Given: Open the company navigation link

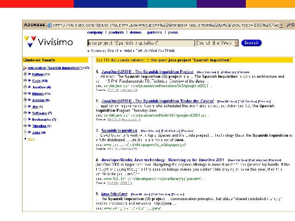Looking at the screenshot, I should [x=95, y=32].
